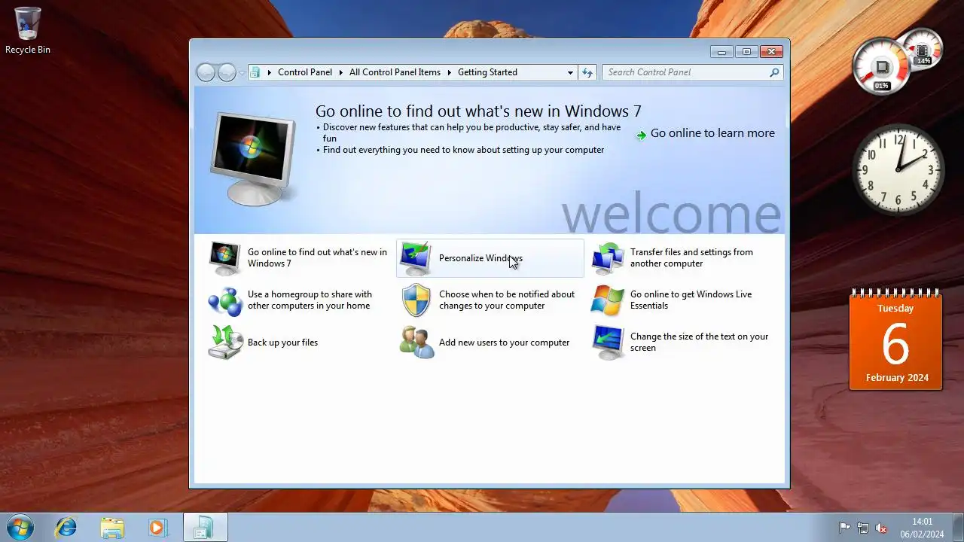Image resolution: width=964 pixels, height=542 pixels.
Task: Open the address bar history dropdown
Action: coord(570,72)
